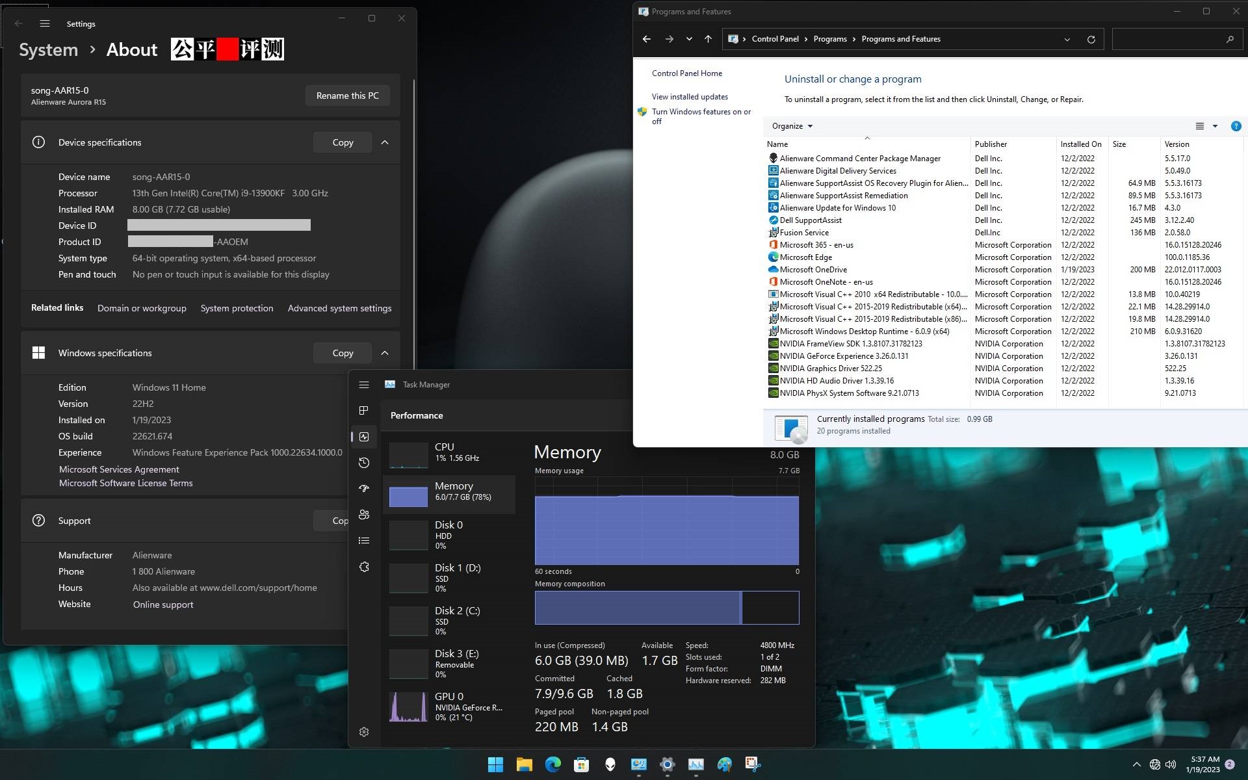Select App history clock icon in Task Manager

[x=364, y=462]
